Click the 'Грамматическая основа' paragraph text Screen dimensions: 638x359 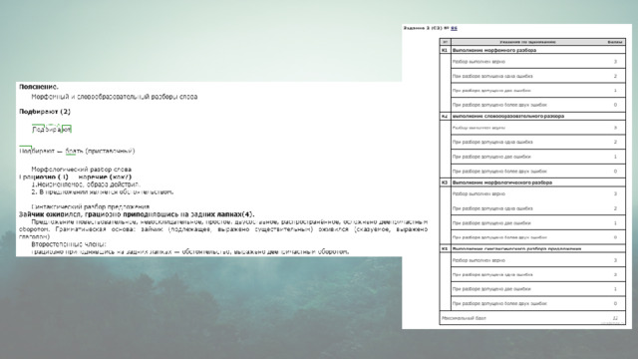point(223,229)
